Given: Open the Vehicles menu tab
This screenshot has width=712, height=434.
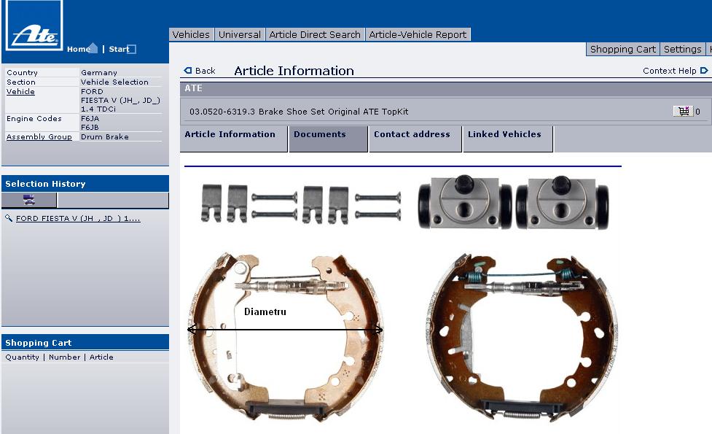Looking at the screenshot, I should point(191,34).
